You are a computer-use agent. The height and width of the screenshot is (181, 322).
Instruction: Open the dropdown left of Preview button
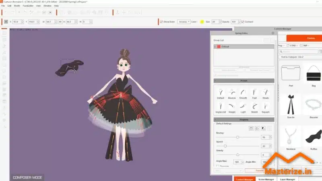[x=228, y=171]
